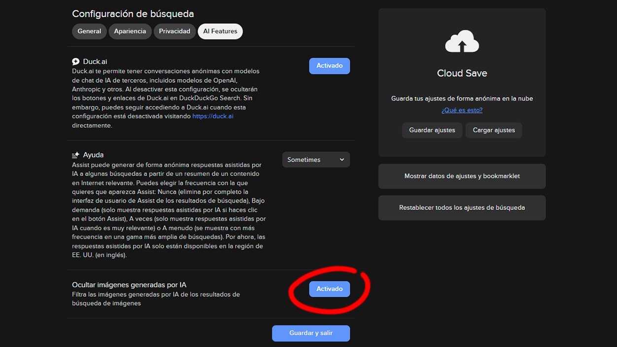The height and width of the screenshot is (347, 617).
Task: Click Cargar ajustes button
Action: 494,130
